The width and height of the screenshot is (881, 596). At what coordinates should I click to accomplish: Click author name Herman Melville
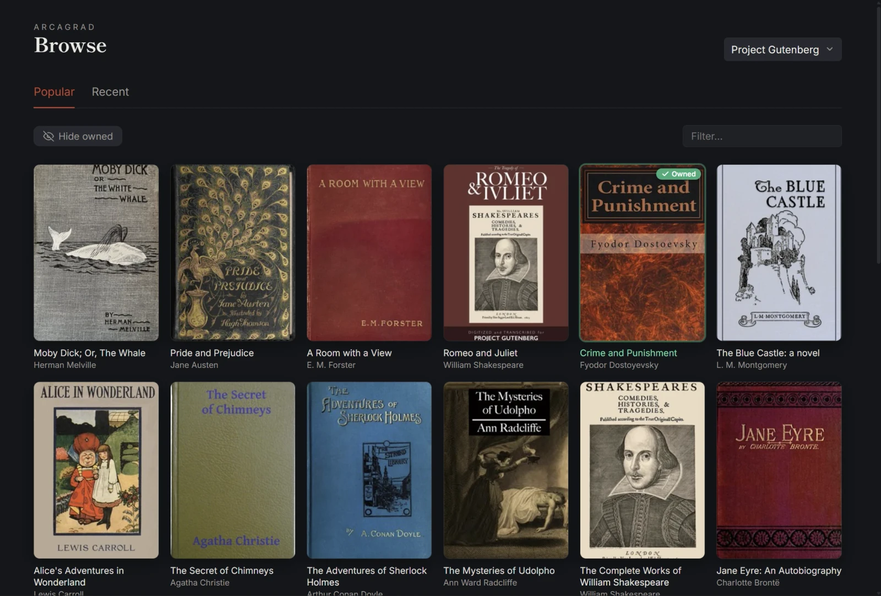(64, 365)
